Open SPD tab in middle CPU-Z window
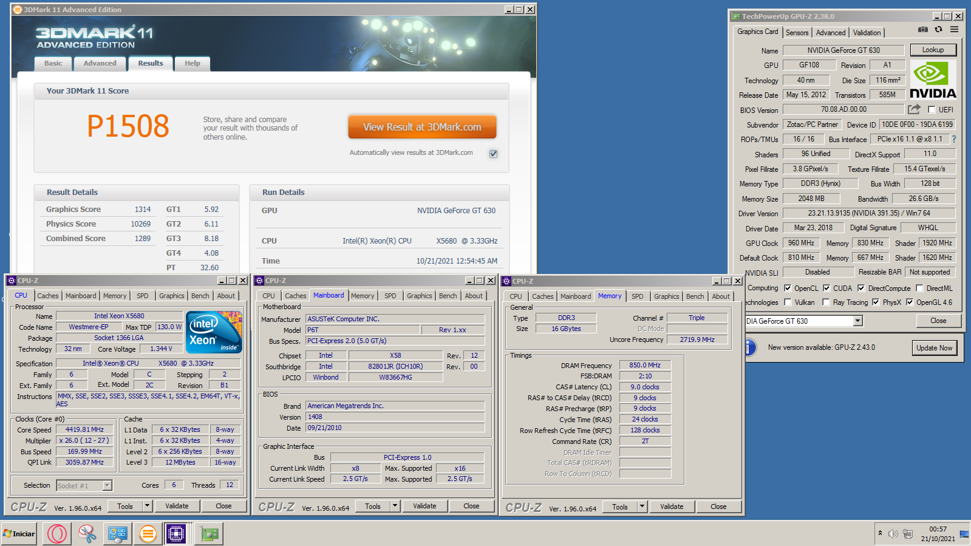971x546 pixels. click(390, 296)
